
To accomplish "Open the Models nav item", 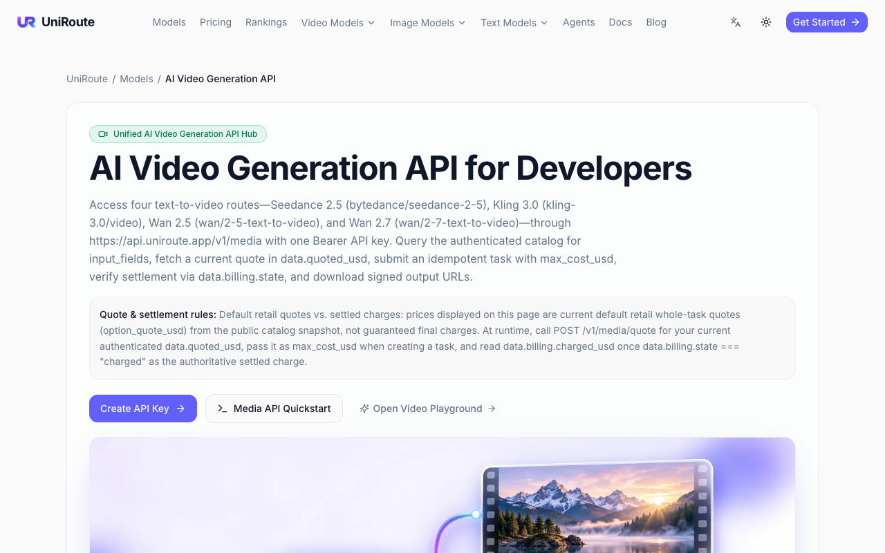I will tap(169, 22).
